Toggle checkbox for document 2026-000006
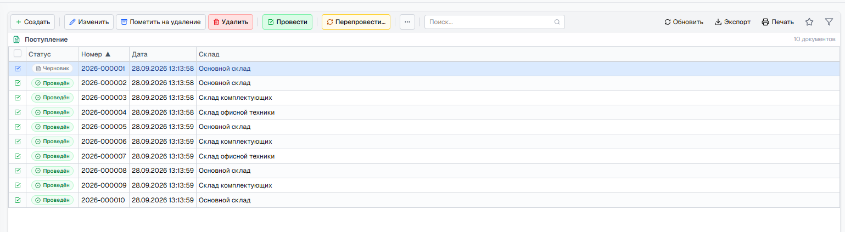This screenshot has height=232, width=845. click(x=18, y=142)
